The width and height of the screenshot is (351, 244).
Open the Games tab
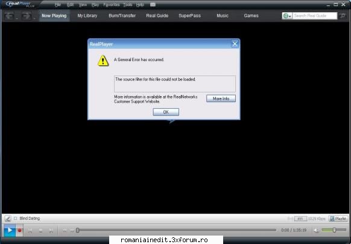click(x=251, y=16)
